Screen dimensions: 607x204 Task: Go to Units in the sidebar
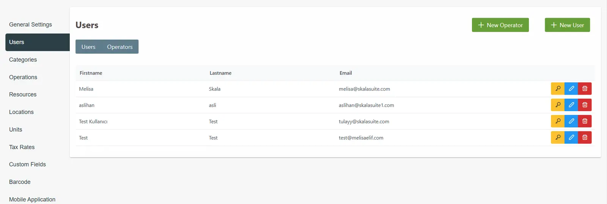16,129
